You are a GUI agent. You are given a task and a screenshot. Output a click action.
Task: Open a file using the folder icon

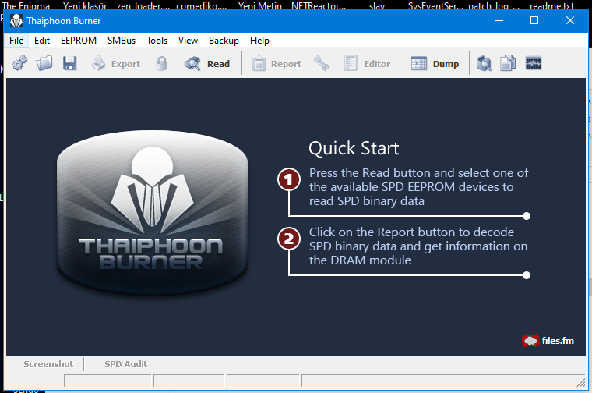click(44, 64)
